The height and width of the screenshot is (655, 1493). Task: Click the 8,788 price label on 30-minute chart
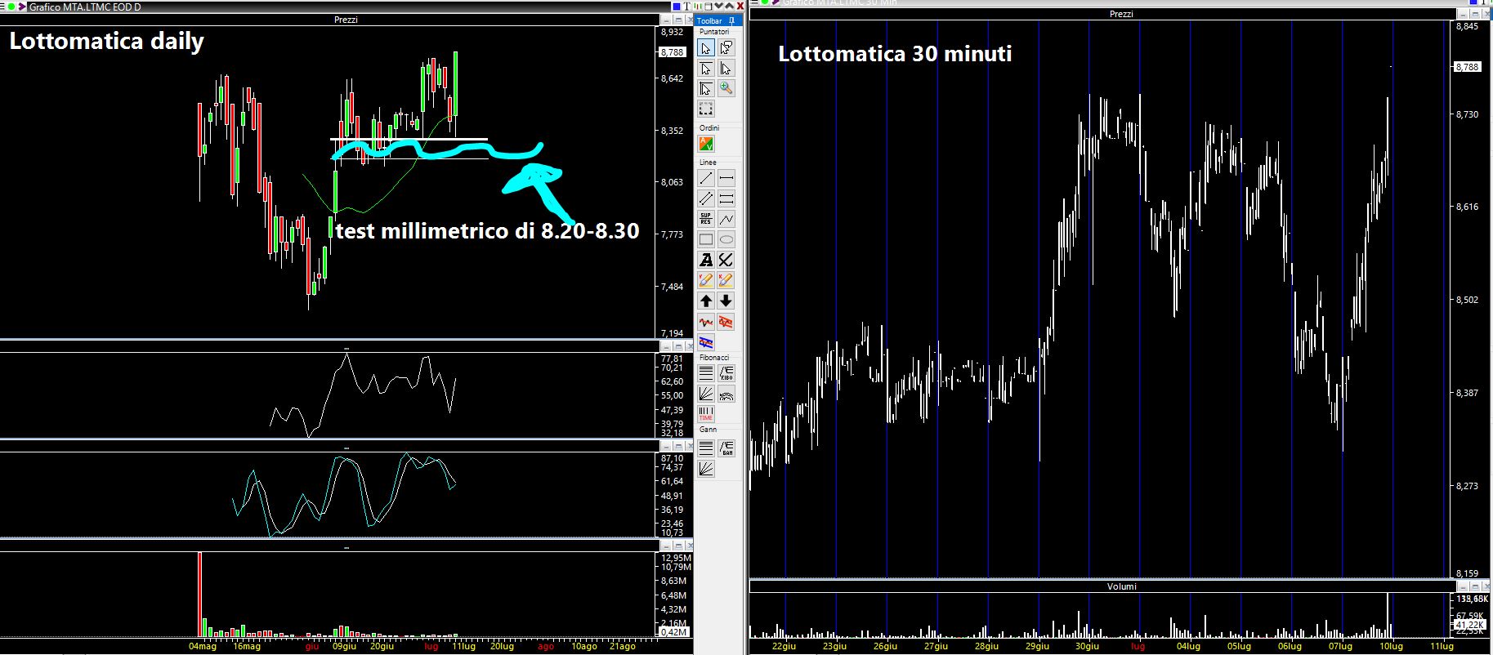[x=1467, y=67]
